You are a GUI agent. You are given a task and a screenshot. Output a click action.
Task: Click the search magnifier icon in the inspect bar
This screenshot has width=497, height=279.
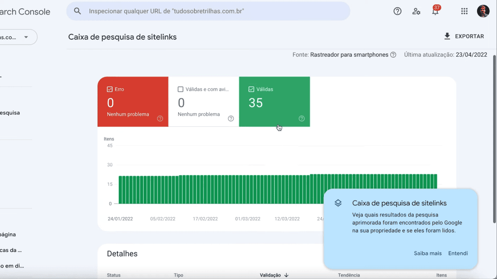click(x=78, y=11)
